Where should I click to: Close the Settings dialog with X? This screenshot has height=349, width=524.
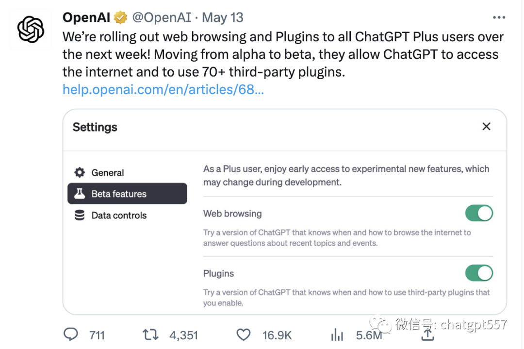click(x=486, y=127)
